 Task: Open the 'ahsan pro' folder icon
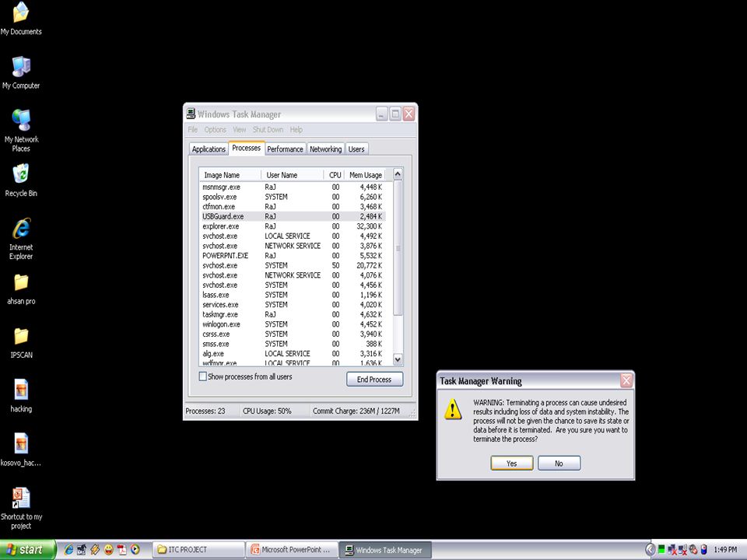coord(21,289)
